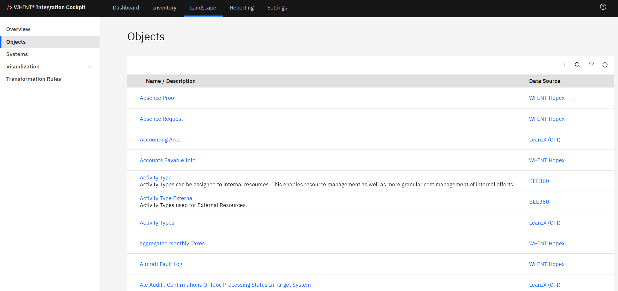Viewport: 618px width, 291px height.
Task: Open the Accounting Area object link
Action: [x=160, y=140]
